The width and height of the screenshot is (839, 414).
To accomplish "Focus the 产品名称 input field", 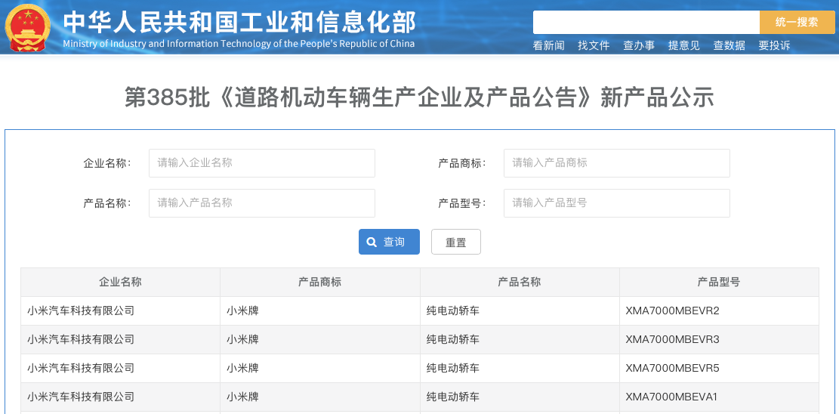I will (262, 203).
